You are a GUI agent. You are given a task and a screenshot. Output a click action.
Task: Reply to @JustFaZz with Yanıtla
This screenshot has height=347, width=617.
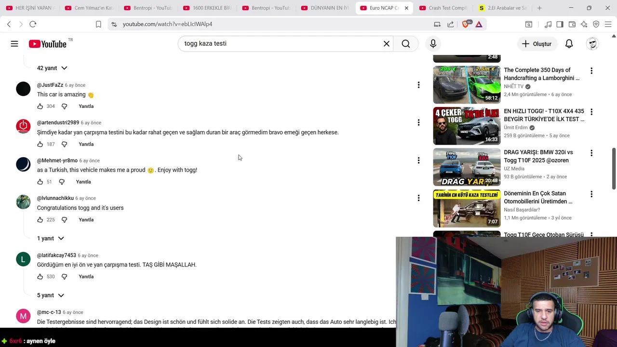click(86, 106)
